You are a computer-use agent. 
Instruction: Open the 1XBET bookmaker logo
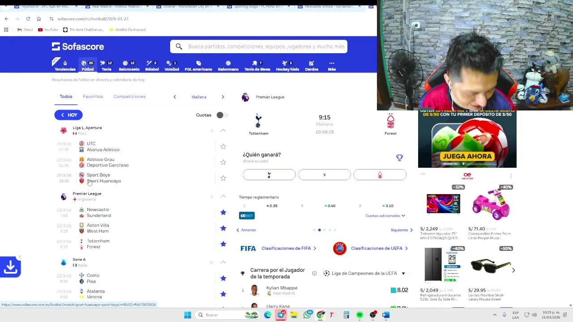[x=247, y=216]
